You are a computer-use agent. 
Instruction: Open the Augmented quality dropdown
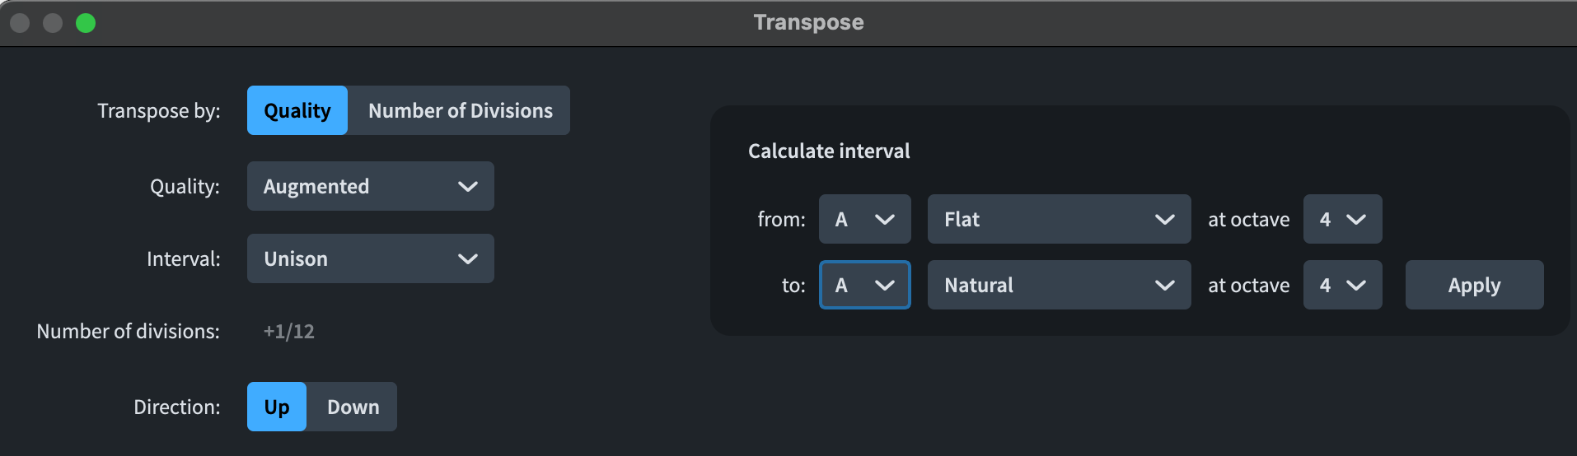(370, 186)
